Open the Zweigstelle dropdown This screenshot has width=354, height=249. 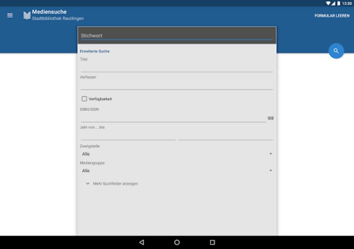tap(176, 154)
